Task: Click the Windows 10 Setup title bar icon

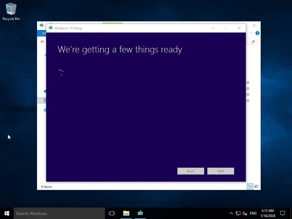Action: (50, 28)
